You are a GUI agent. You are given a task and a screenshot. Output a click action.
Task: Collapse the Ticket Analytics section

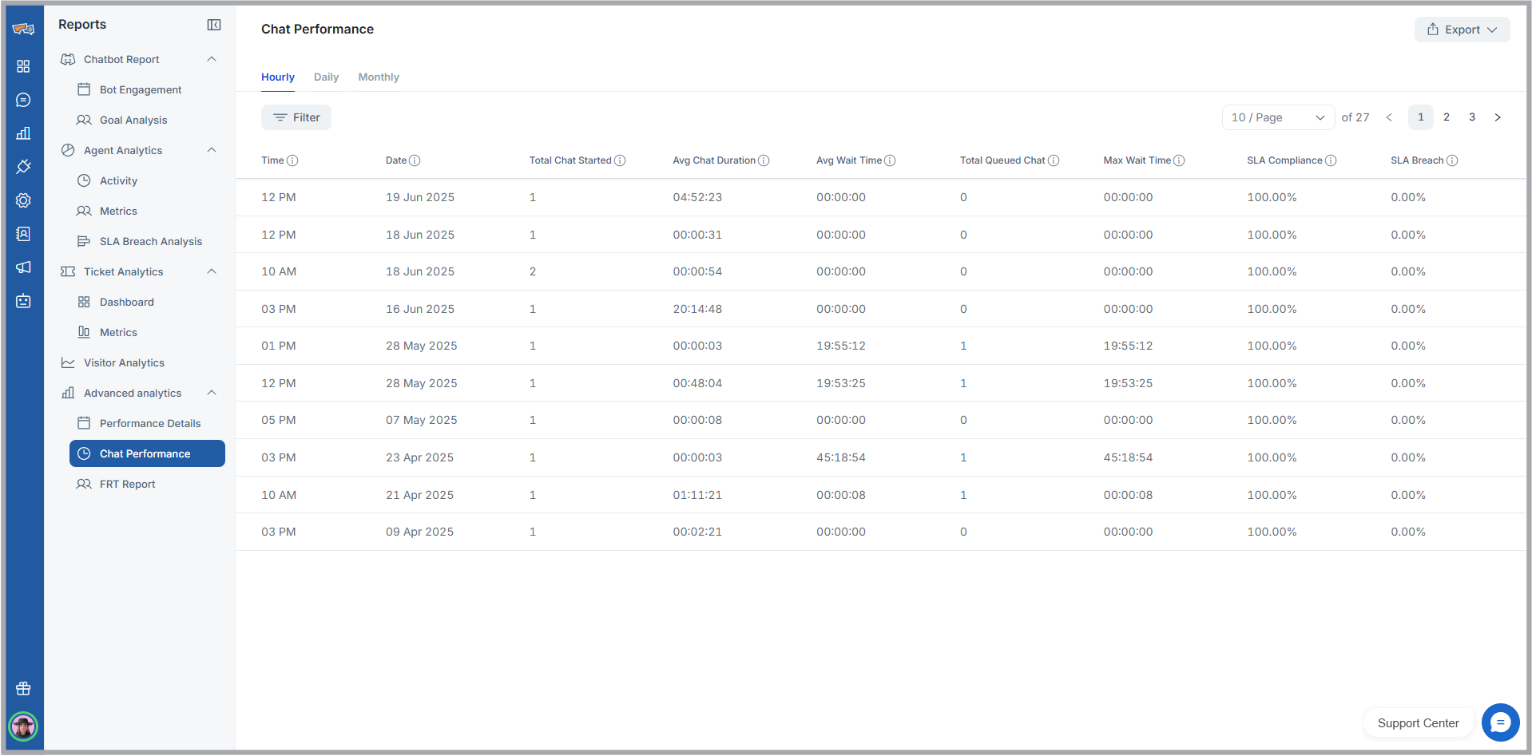pos(212,271)
